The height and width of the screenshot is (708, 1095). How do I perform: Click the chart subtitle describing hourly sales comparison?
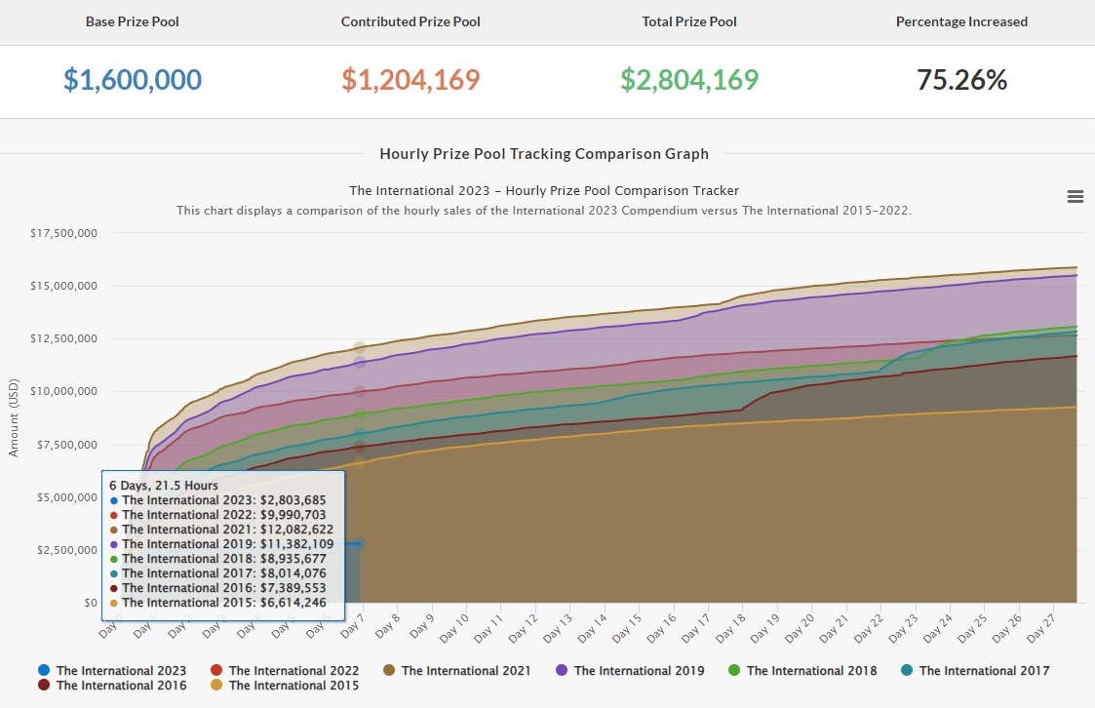pyautogui.click(x=544, y=211)
